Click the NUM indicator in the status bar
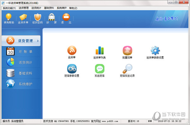The image size is (190, 125). point(150,121)
